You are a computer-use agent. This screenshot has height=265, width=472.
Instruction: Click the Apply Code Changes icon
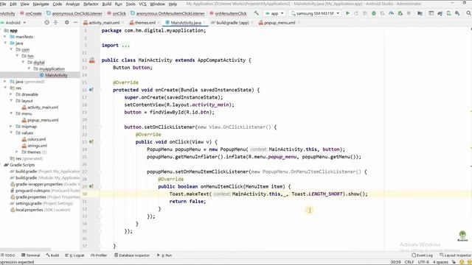click(x=365, y=13)
